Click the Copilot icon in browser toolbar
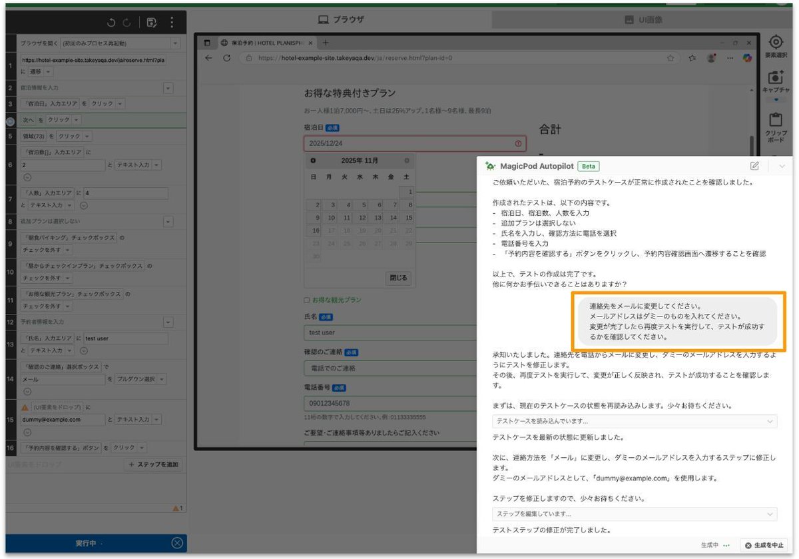 click(748, 58)
